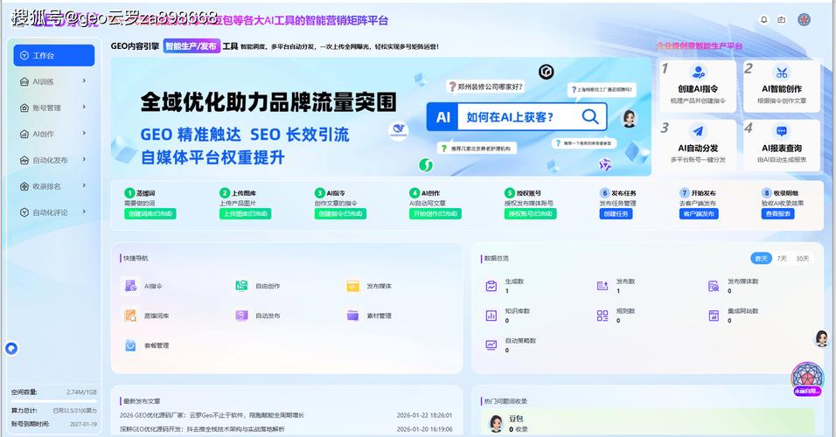
Task: Click the AI报表查询 card icon
Action: (782, 131)
